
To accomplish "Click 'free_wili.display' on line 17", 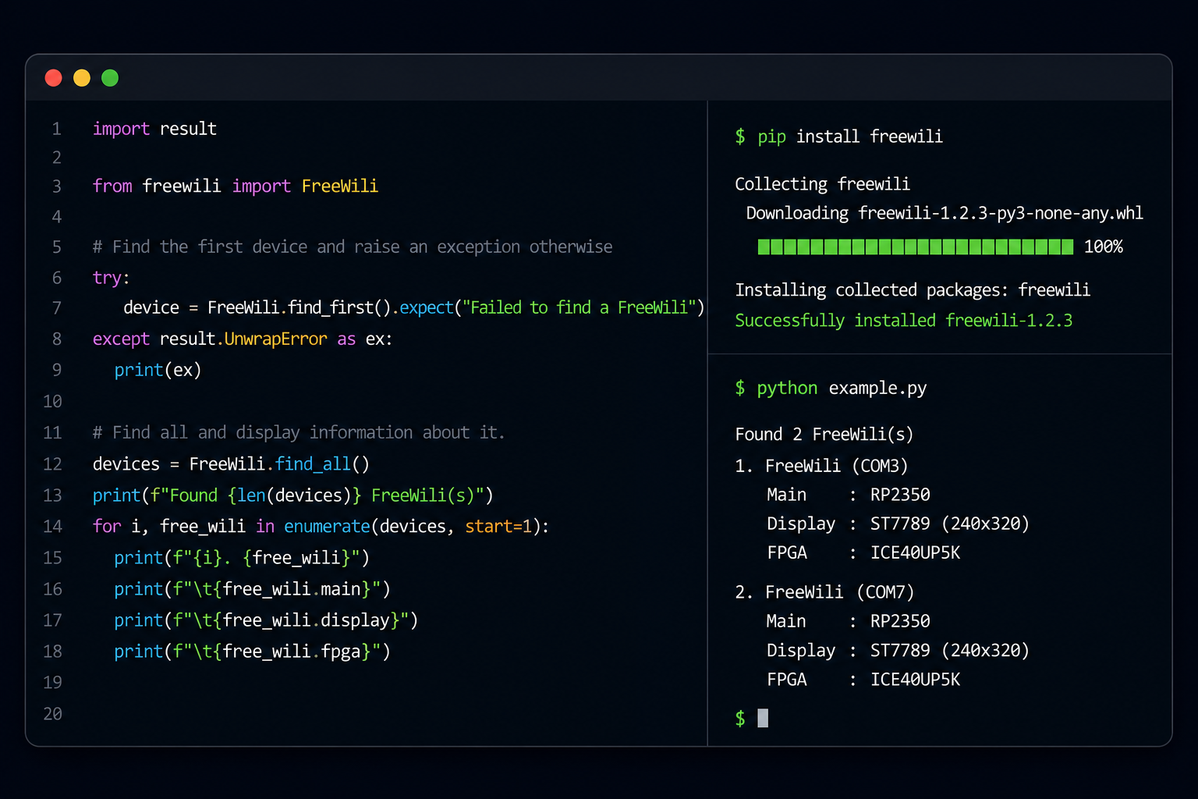I will tap(306, 620).
